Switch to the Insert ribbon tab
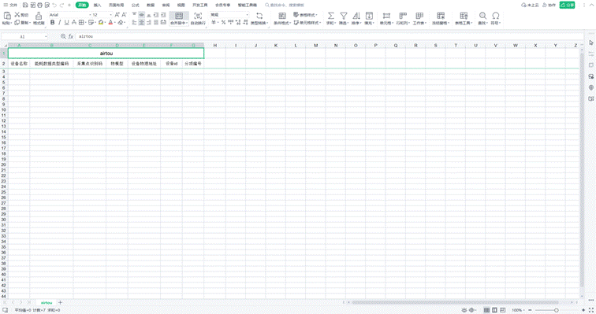Screen dimensions: 596x314 pos(97,5)
